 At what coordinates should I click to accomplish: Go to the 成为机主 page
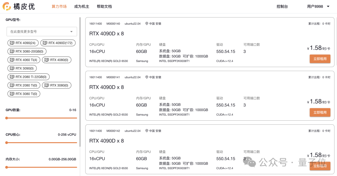pyautogui.click(x=82, y=6)
